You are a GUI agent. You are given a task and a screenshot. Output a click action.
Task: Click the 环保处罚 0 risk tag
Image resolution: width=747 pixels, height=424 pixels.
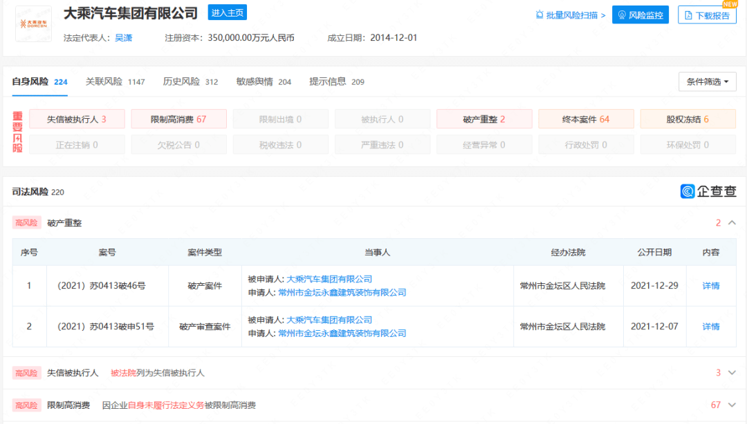(x=688, y=144)
